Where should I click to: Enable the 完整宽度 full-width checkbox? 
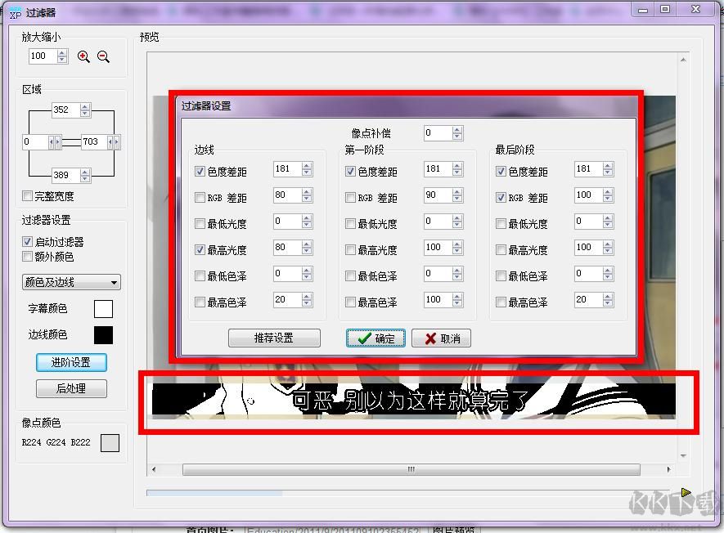click(x=28, y=195)
